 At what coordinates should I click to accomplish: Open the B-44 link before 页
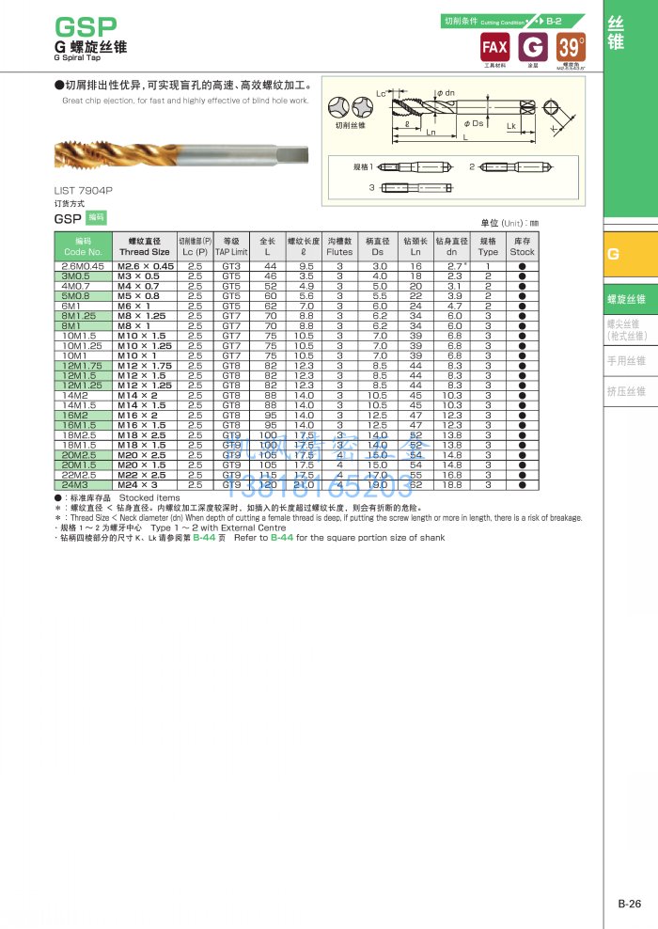pos(204,538)
